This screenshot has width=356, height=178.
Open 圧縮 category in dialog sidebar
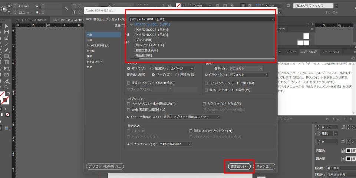[x=90, y=40]
